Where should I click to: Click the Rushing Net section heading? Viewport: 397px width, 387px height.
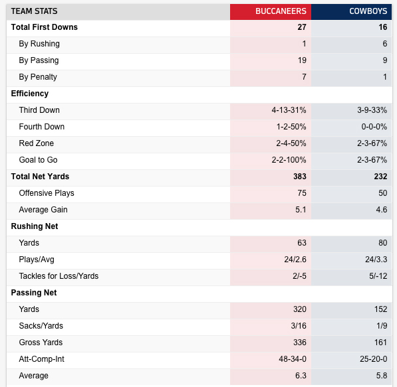point(35,226)
